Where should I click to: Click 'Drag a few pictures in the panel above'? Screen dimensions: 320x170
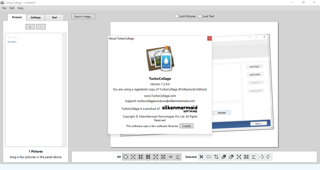point(35,157)
